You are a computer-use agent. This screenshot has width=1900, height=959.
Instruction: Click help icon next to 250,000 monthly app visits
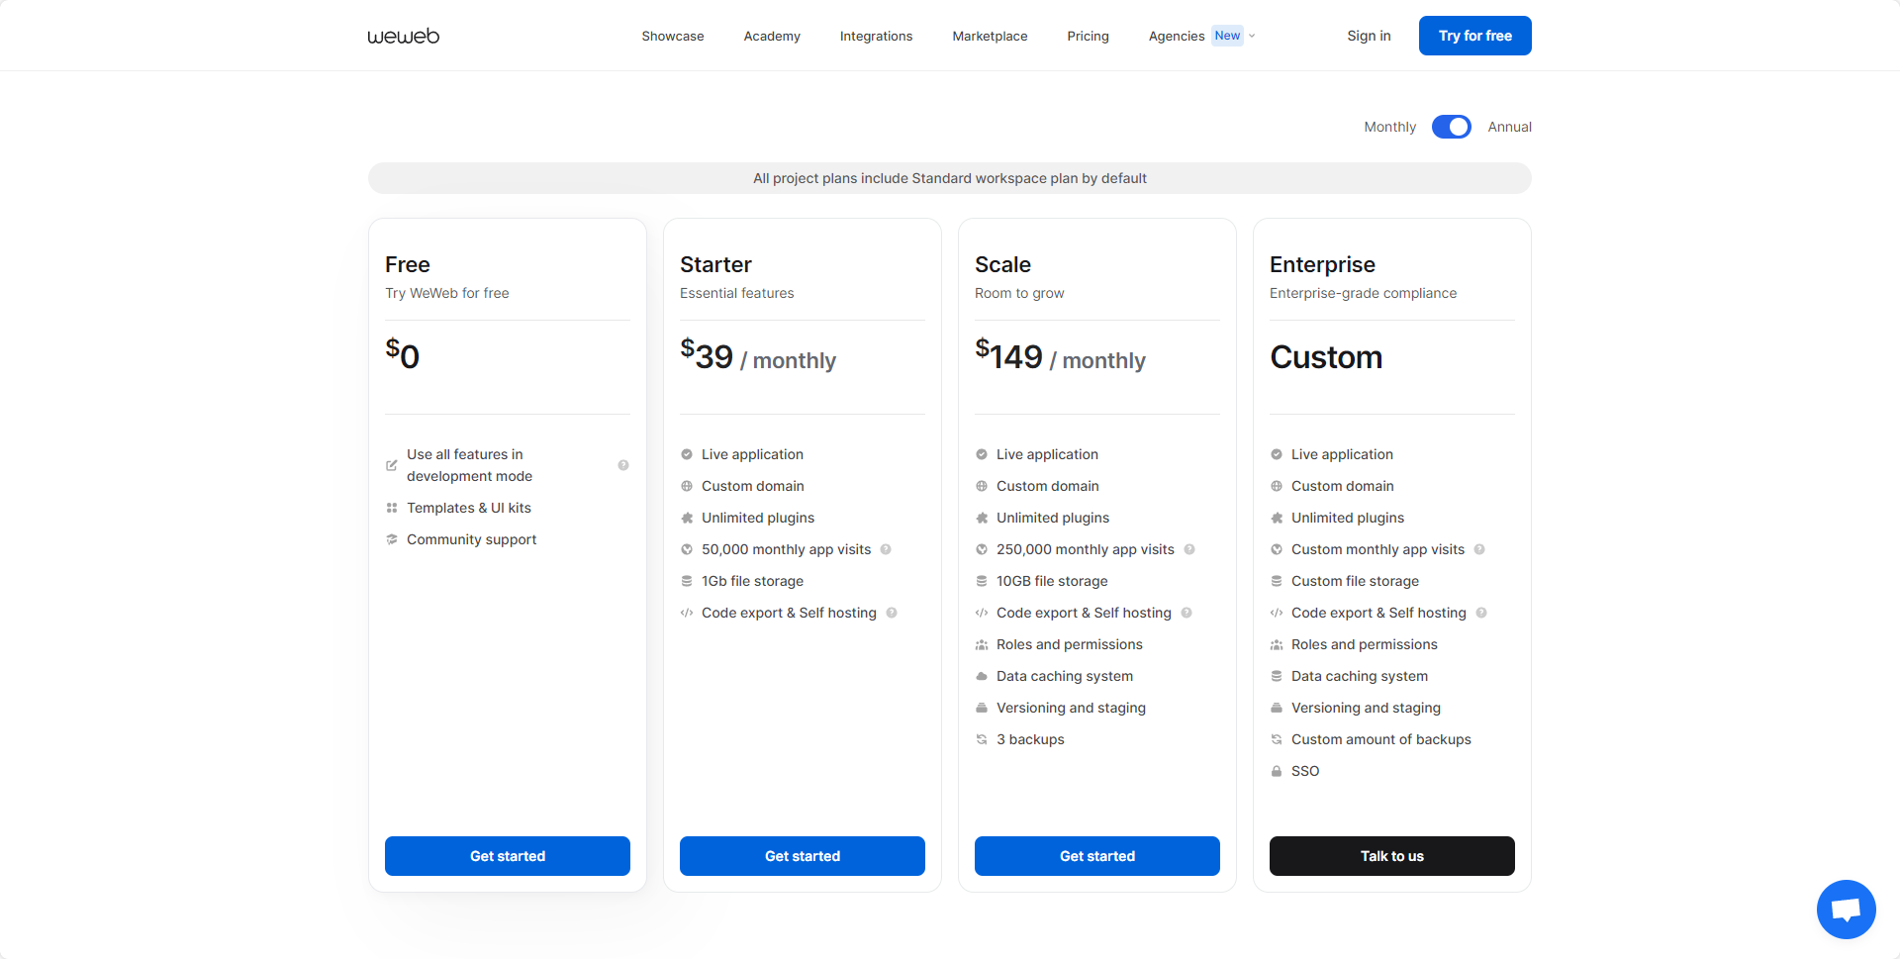coord(1189,549)
